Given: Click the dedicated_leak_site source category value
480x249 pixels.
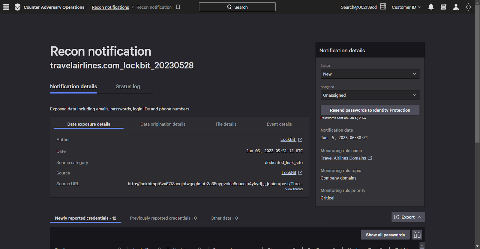Looking at the screenshot, I should click(283, 163).
